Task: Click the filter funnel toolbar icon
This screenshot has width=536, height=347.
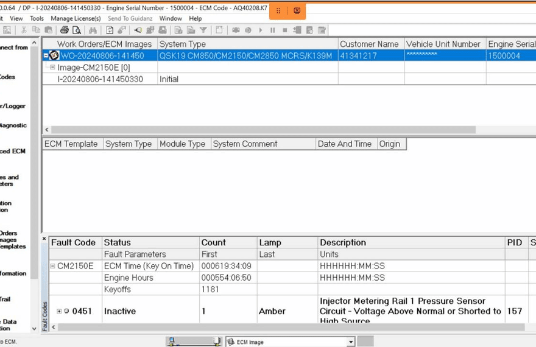Action: [203, 30]
